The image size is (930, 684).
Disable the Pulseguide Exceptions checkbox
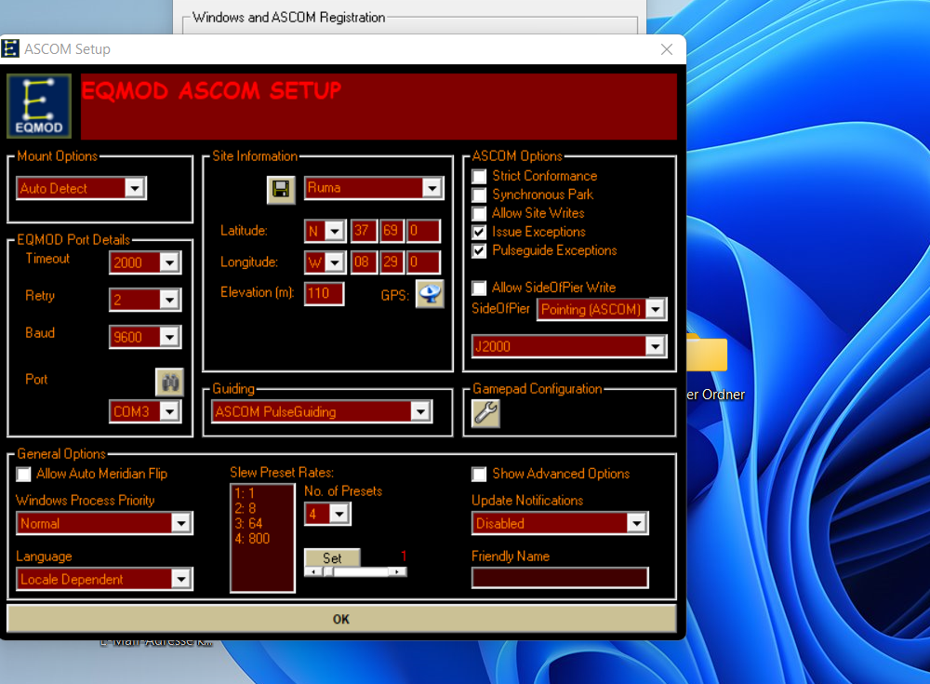(479, 250)
